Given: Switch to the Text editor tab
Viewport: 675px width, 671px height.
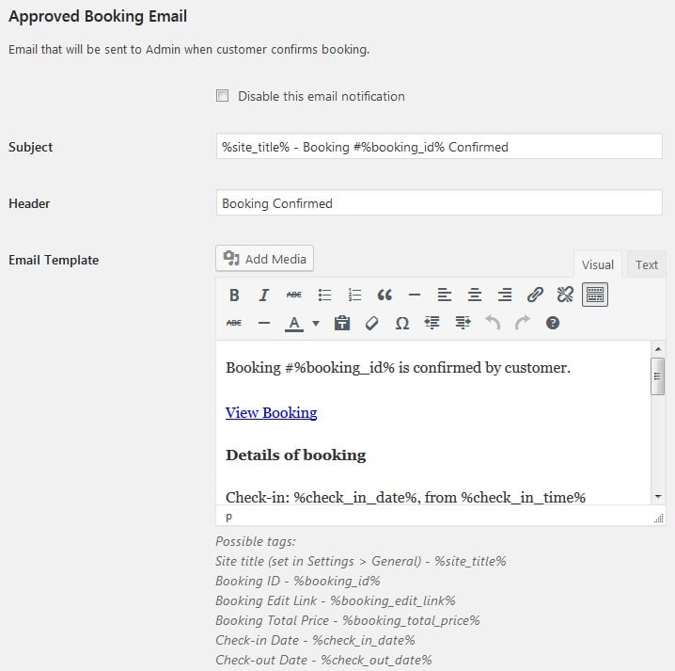Looking at the screenshot, I should click(x=646, y=264).
